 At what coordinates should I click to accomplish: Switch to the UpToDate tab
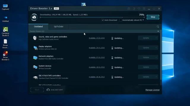pyautogui.click(x=58, y=26)
